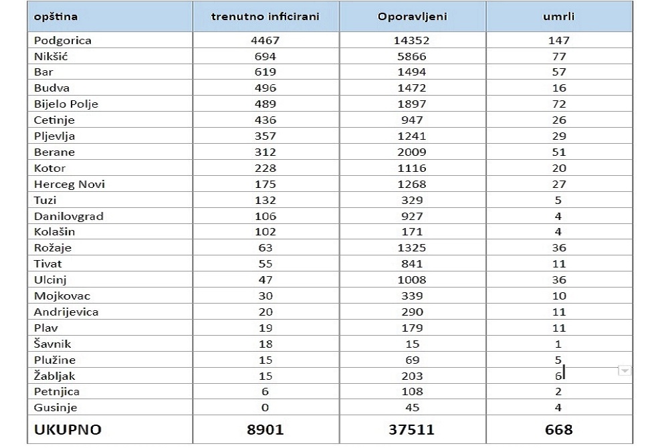Click the Ulcinj row label
The width and height of the screenshot is (664, 448).
[x=50, y=280]
